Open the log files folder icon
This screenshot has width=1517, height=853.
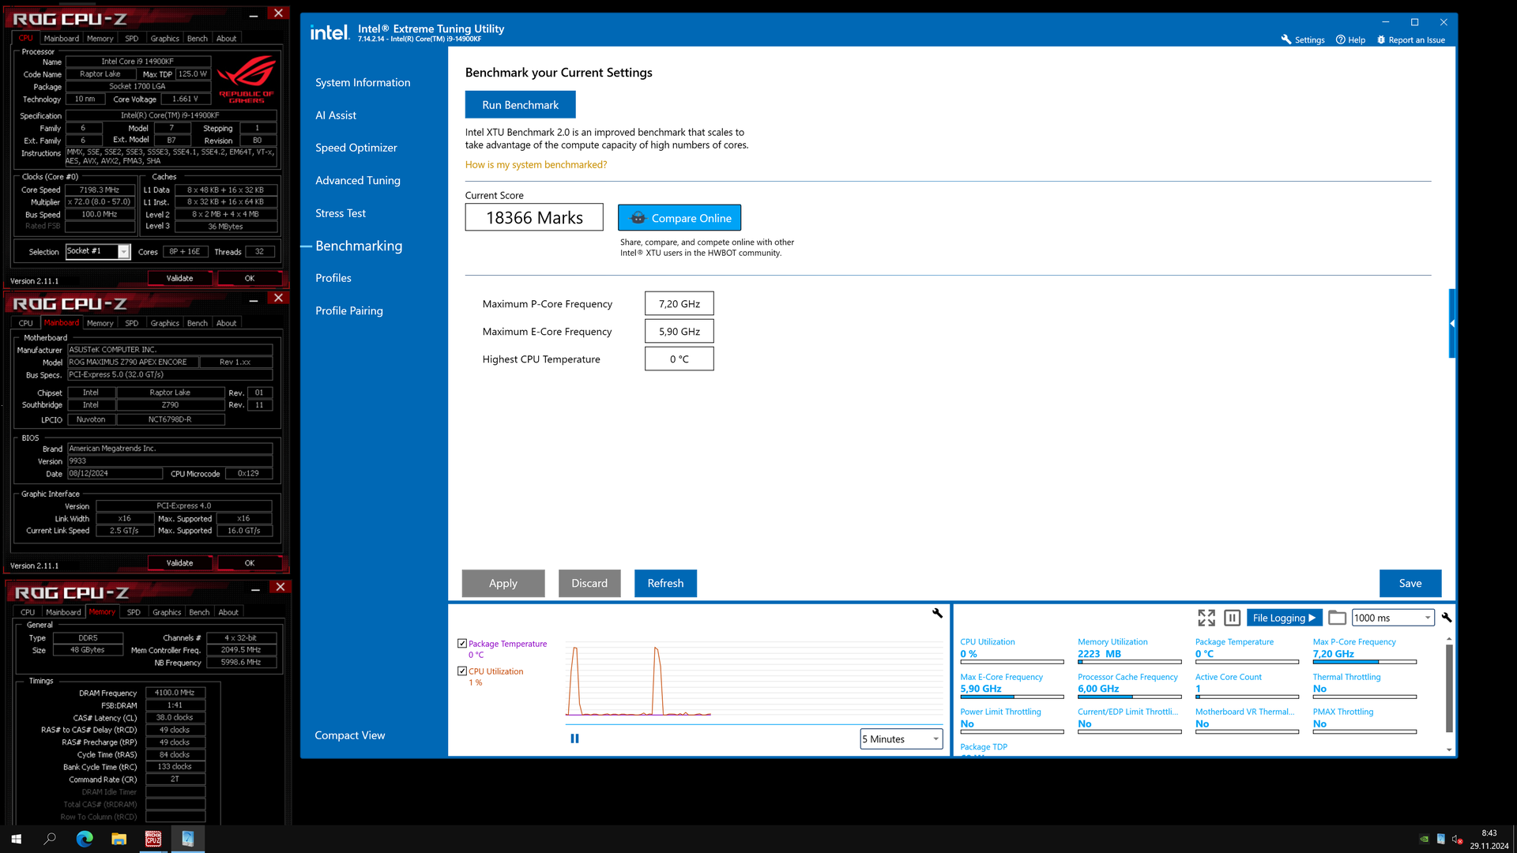1337,618
